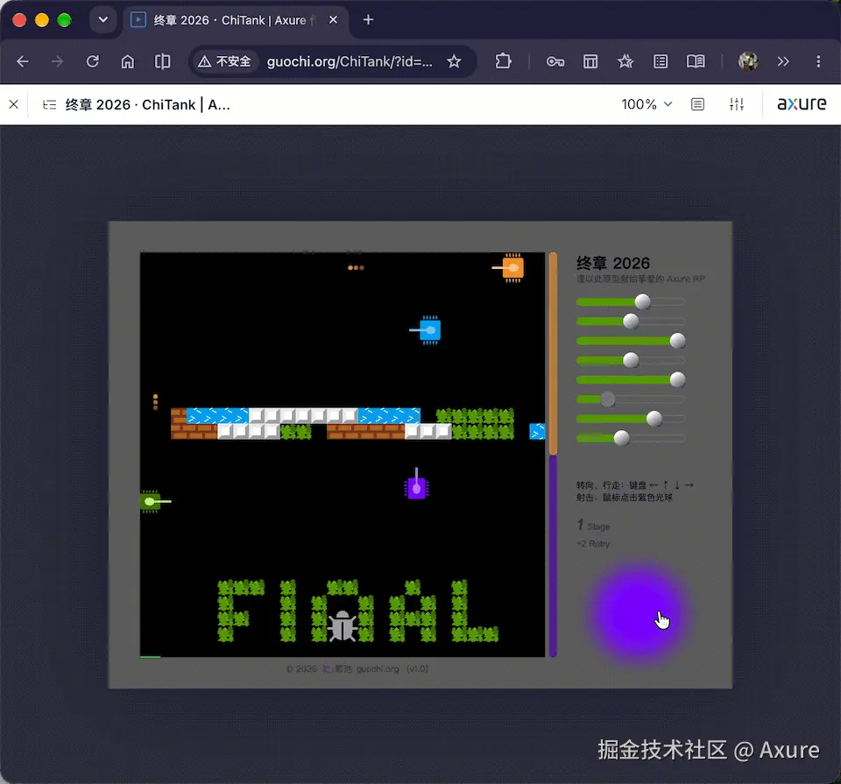This screenshot has height=784, width=841.
Task: Open the Axure notes panel icon
Action: pyautogui.click(x=697, y=104)
